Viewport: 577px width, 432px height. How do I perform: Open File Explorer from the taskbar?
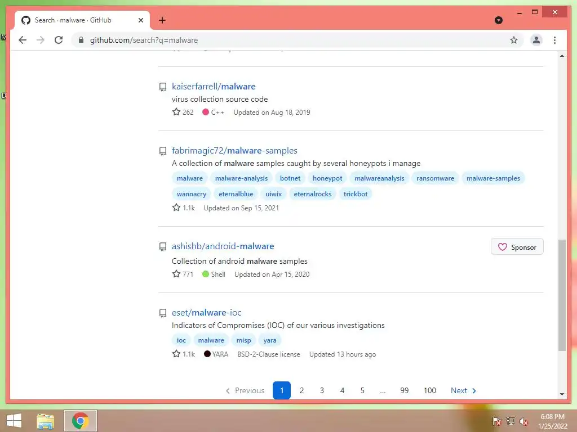coord(45,421)
